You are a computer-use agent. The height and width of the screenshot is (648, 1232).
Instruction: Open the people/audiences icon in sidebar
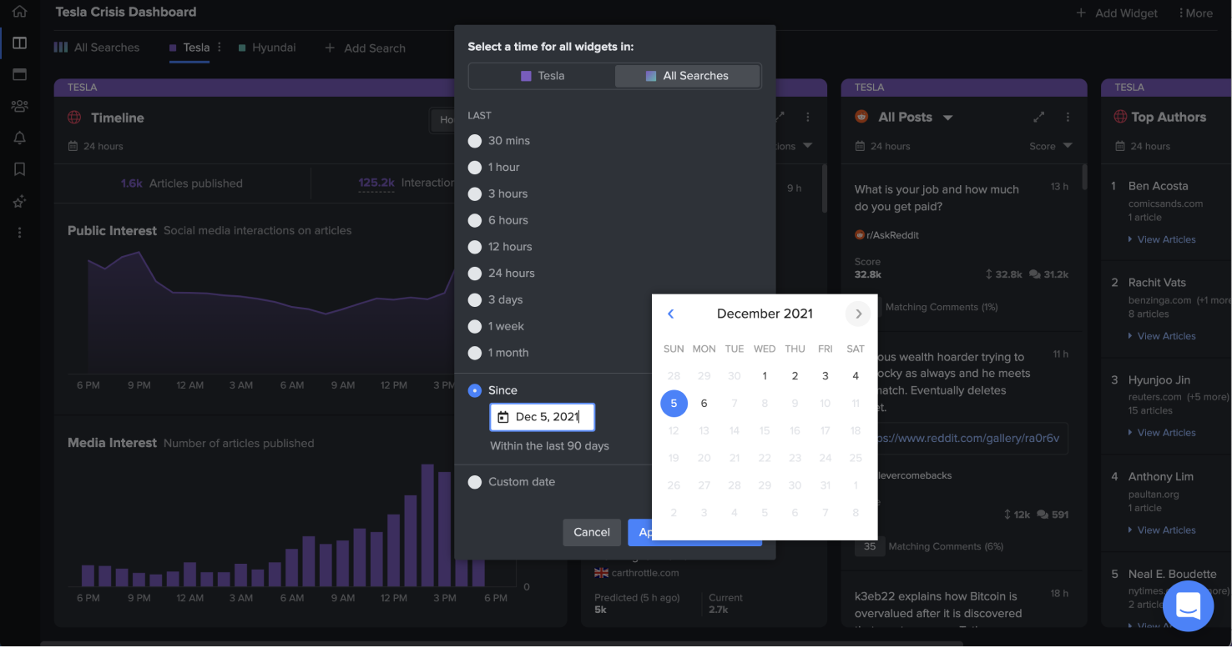19,106
